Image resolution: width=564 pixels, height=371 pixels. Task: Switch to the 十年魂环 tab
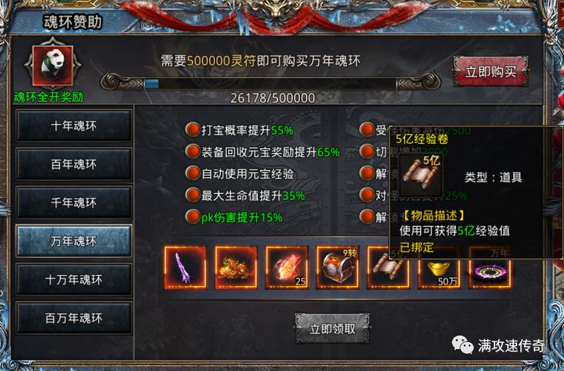coord(74,126)
